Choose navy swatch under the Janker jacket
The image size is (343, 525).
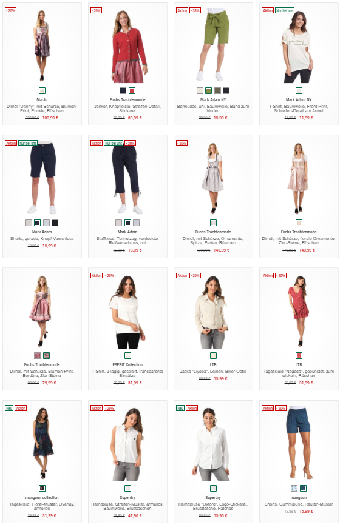tap(123, 90)
